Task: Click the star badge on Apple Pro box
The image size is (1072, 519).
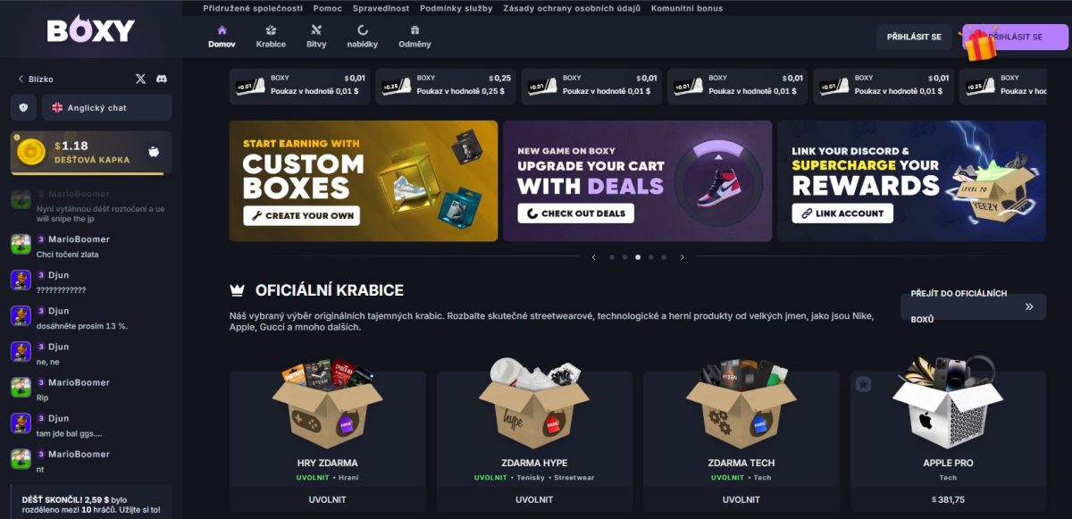Action: tap(863, 384)
